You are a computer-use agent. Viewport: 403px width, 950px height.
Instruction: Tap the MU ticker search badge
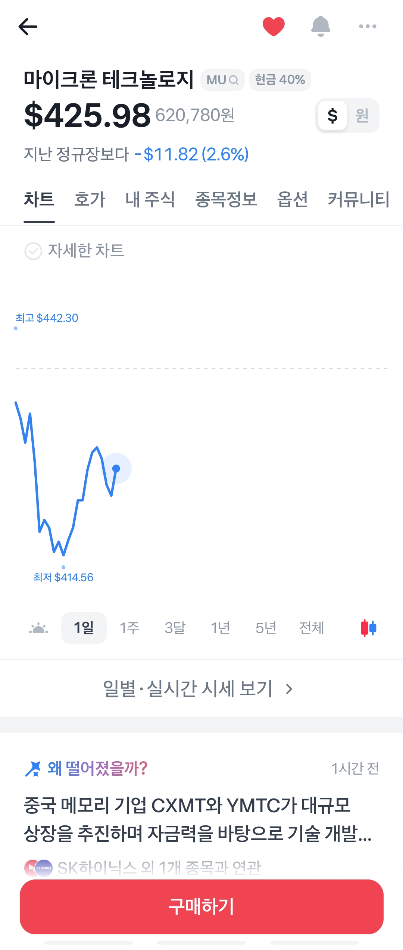(222, 80)
